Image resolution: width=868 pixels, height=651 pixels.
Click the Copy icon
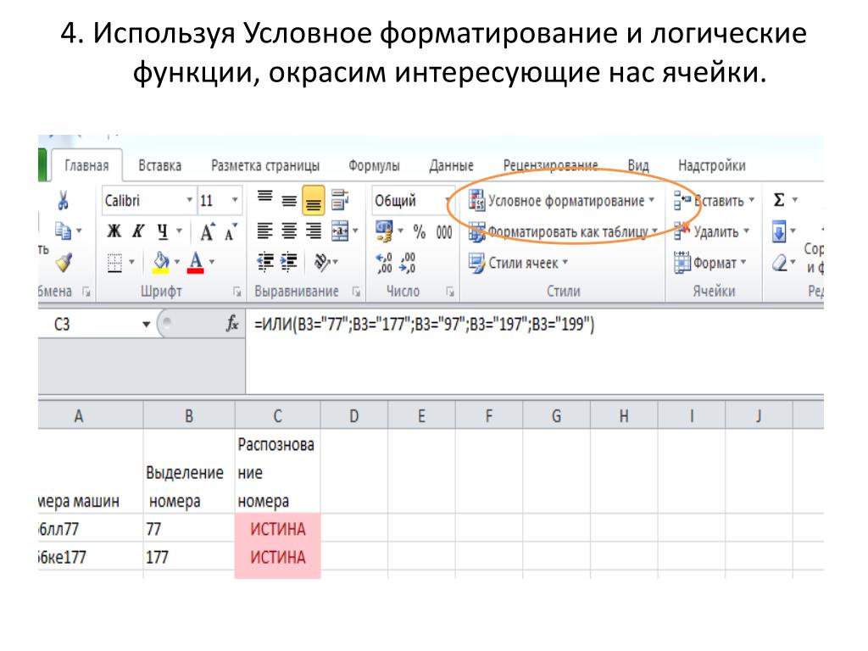point(62,231)
